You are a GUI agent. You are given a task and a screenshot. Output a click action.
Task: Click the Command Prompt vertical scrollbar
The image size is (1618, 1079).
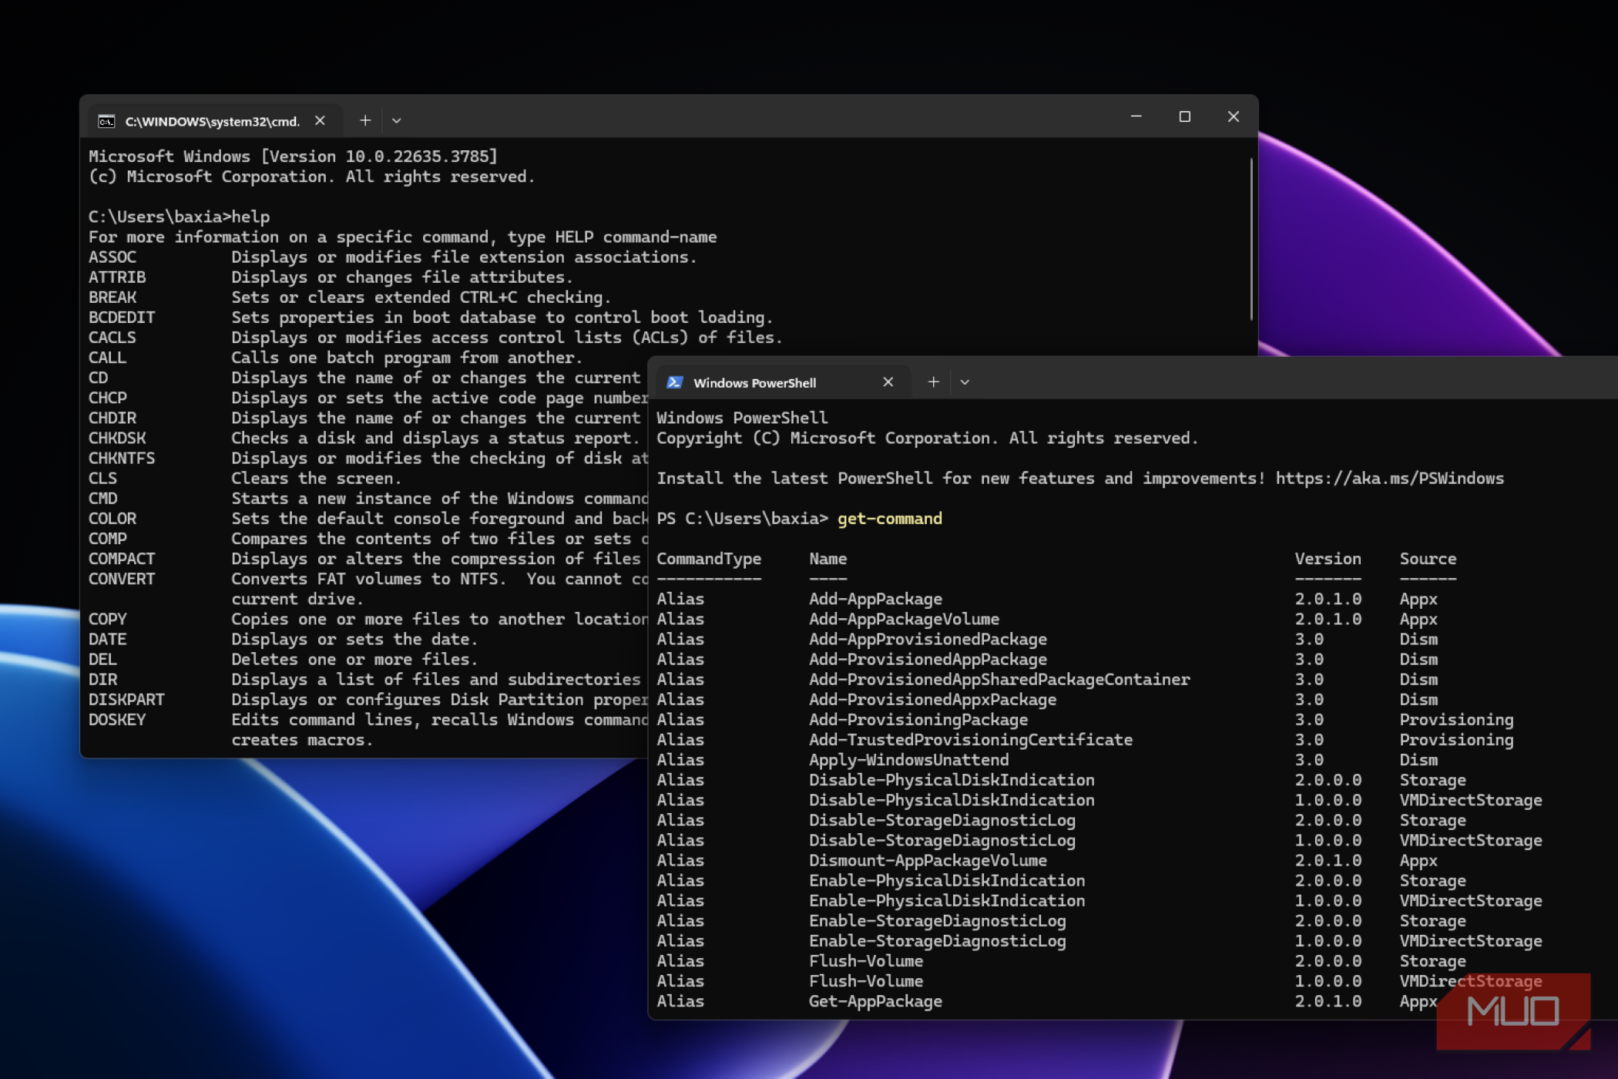click(x=1250, y=239)
